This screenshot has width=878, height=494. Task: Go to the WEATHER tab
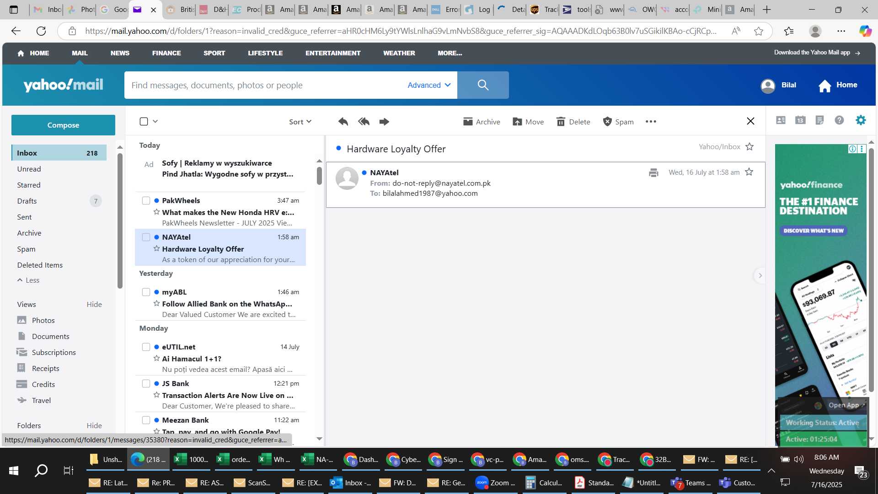tap(399, 53)
